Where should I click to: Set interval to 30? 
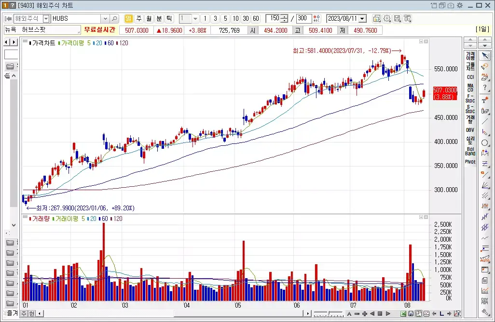click(x=246, y=19)
